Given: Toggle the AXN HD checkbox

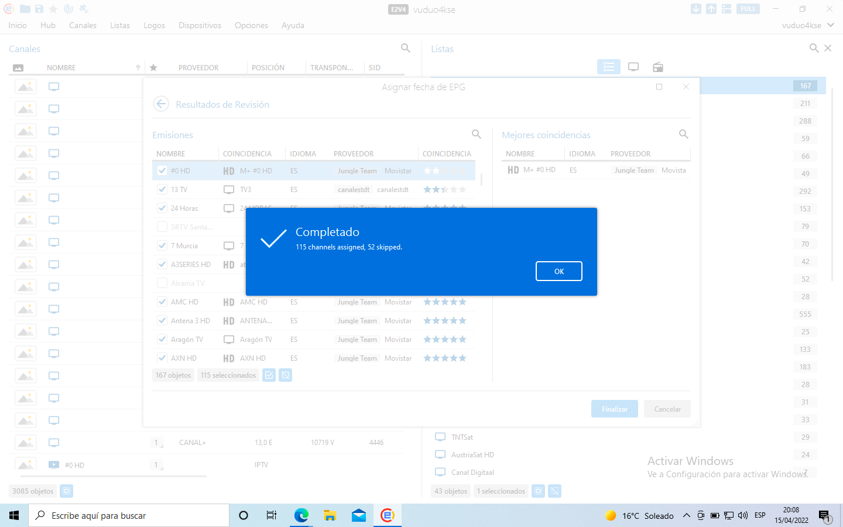Looking at the screenshot, I should 162,358.
